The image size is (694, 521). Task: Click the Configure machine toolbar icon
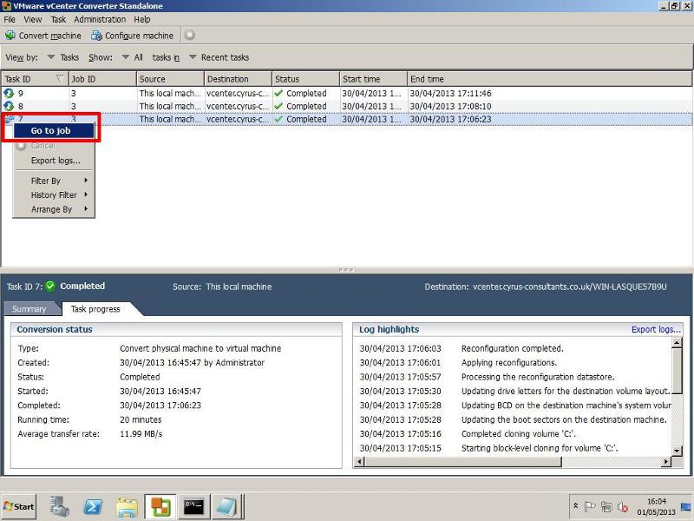tap(96, 36)
